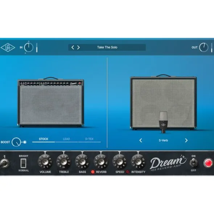Turn the INTENSITY knob
Image resolution: width=214 pixels, height=214 pixels.
coord(138,162)
